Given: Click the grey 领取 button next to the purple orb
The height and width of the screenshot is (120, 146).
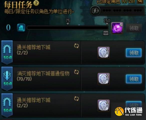Looking at the screenshot, I should [134, 28].
